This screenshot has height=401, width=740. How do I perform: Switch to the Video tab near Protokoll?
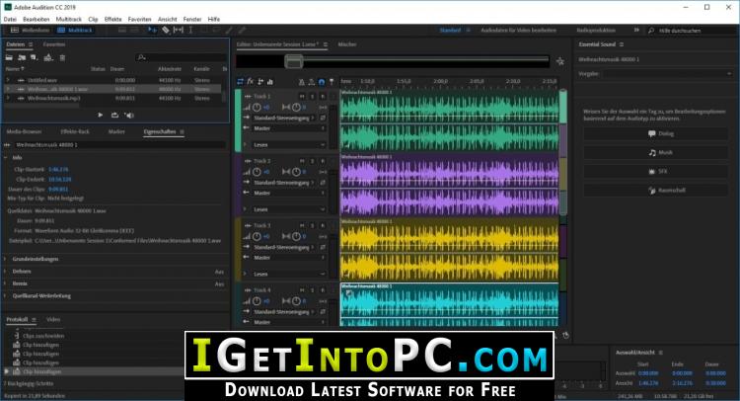[x=53, y=320]
